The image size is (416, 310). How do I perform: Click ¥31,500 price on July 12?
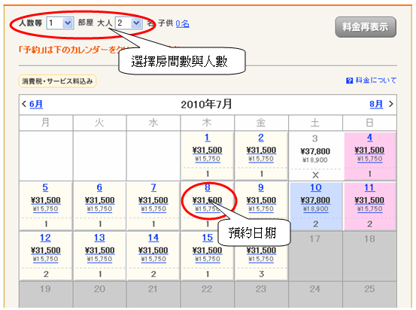(x=45, y=251)
